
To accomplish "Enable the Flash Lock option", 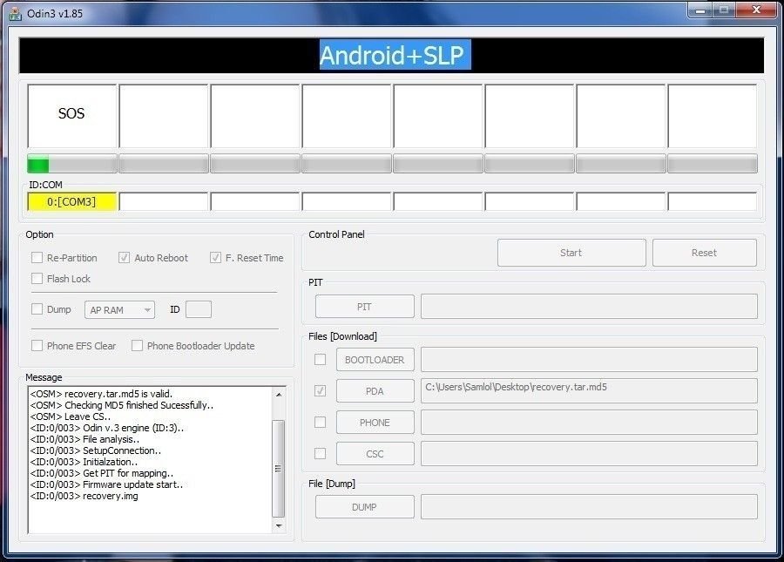I will (37, 279).
